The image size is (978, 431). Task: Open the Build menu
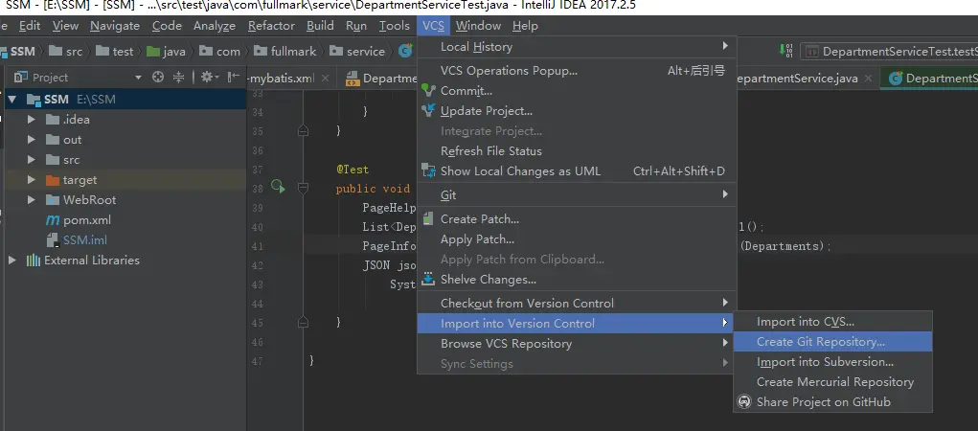pos(320,26)
